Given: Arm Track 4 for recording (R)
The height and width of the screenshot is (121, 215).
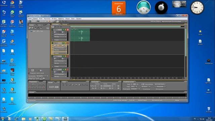Looking at the screenshot, I should (x=68, y=70).
